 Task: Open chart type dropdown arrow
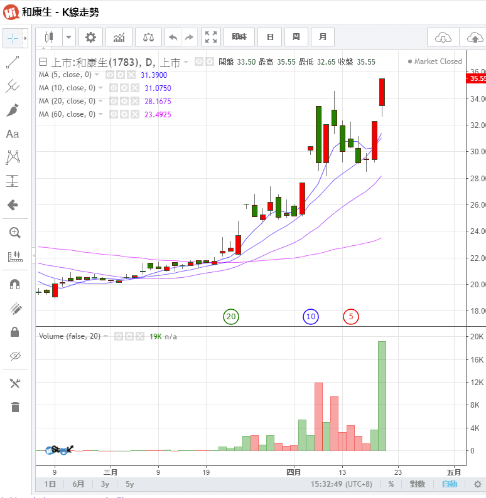click(68, 37)
